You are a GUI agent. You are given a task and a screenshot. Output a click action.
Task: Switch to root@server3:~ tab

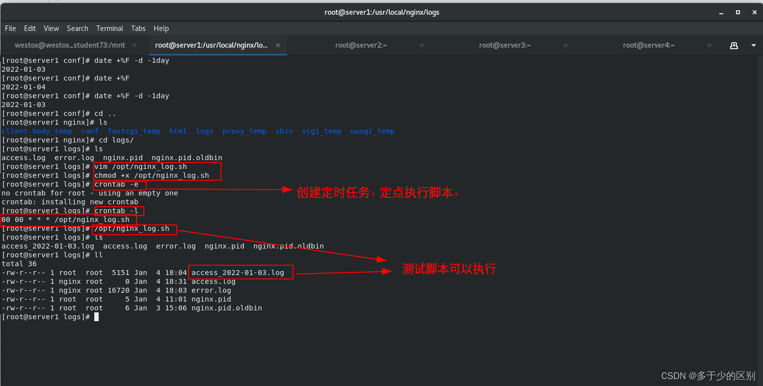tap(505, 45)
